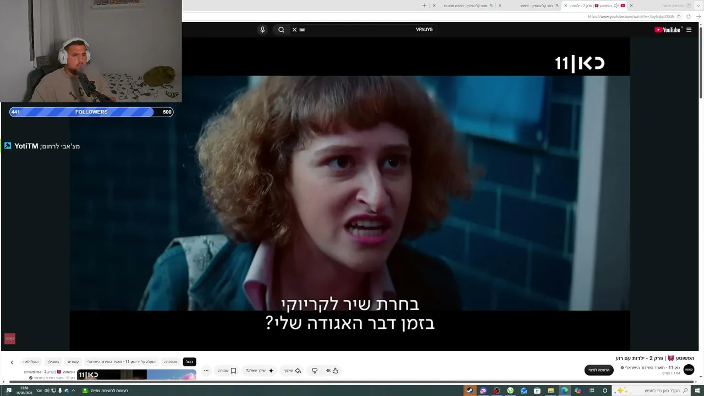The height and width of the screenshot is (396, 704).
Task: Select the 'בשבילך' filter chip
Action: (53, 362)
